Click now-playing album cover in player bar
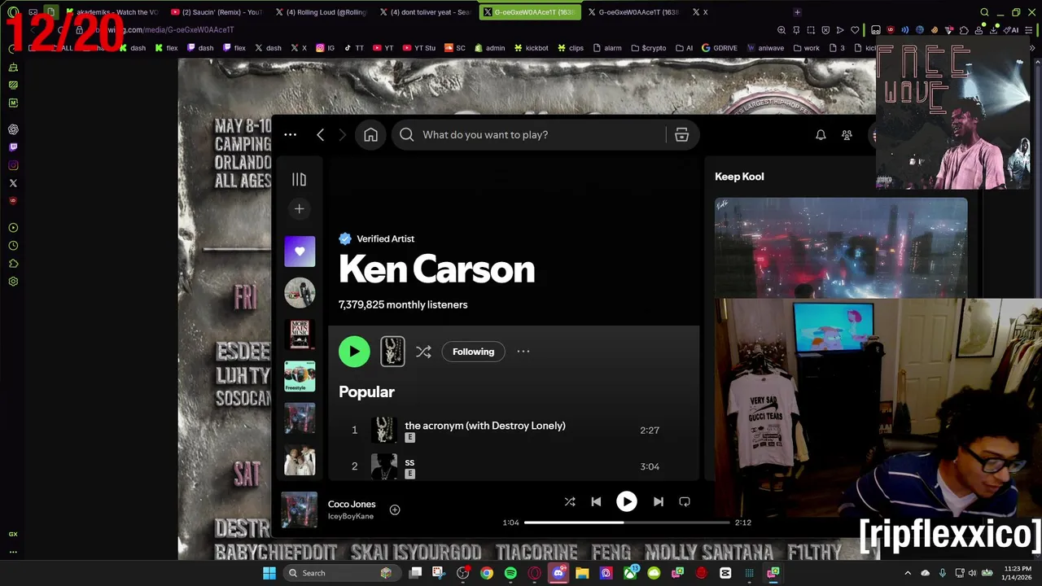 pyautogui.click(x=299, y=510)
